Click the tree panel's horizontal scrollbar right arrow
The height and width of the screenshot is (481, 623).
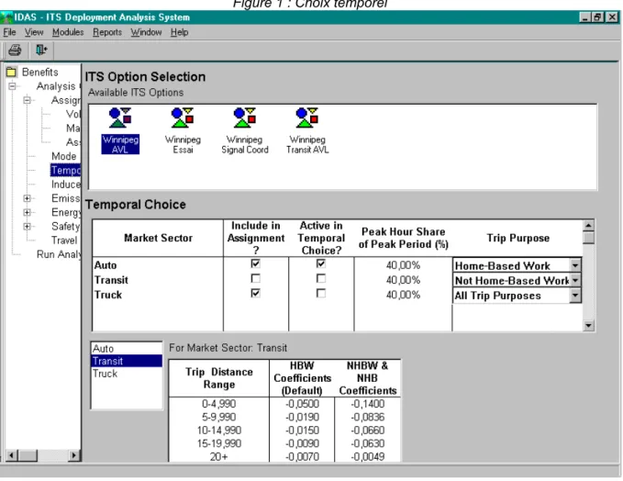coord(73,455)
